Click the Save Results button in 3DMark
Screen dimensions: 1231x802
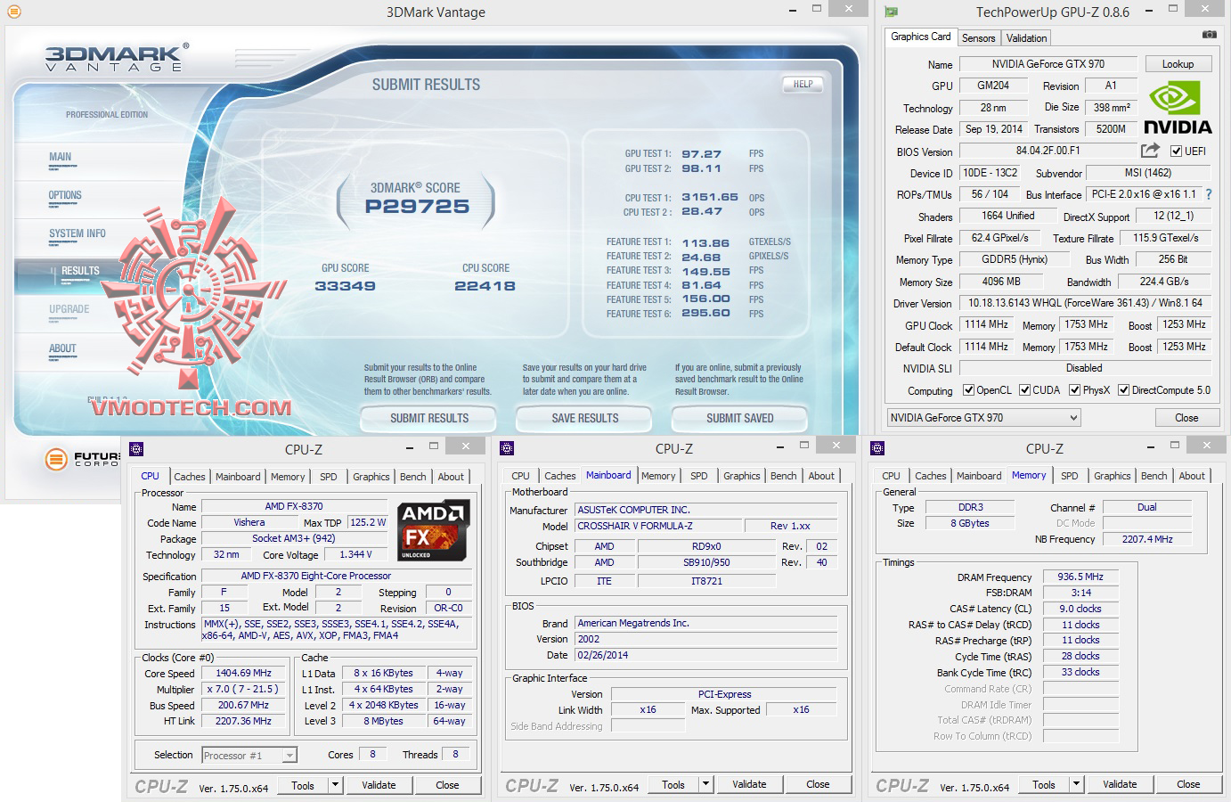click(x=584, y=418)
